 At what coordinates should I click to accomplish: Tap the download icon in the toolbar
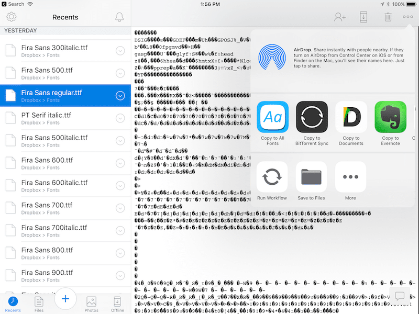(x=363, y=17)
